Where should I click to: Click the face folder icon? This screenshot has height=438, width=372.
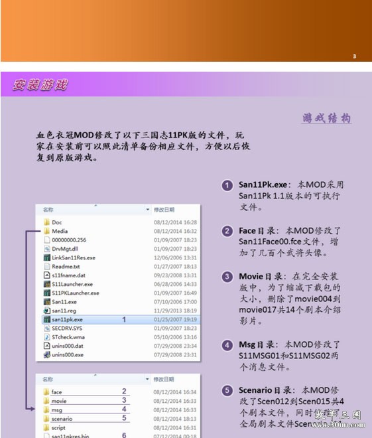[x=46, y=392]
